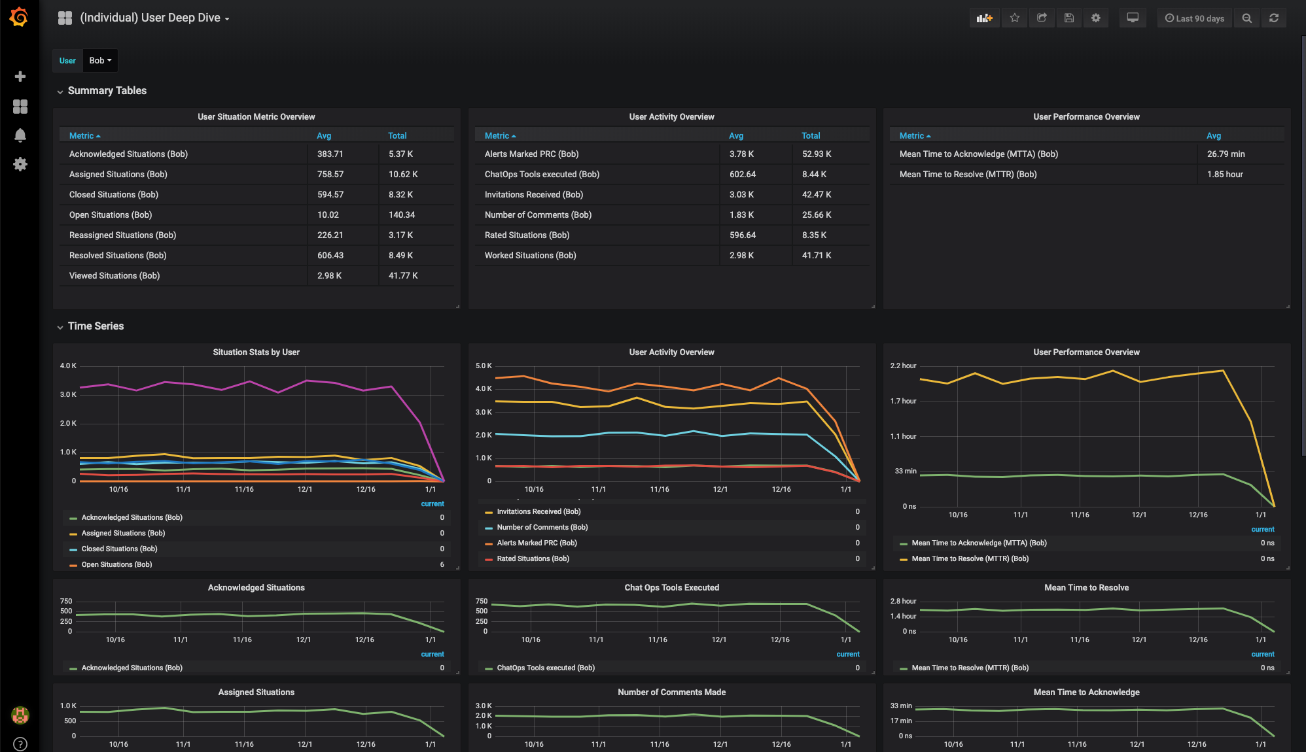Sort User Performance table by Avg
The width and height of the screenshot is (1306, 752).
pyautogui.click(x=1214, y=135)
